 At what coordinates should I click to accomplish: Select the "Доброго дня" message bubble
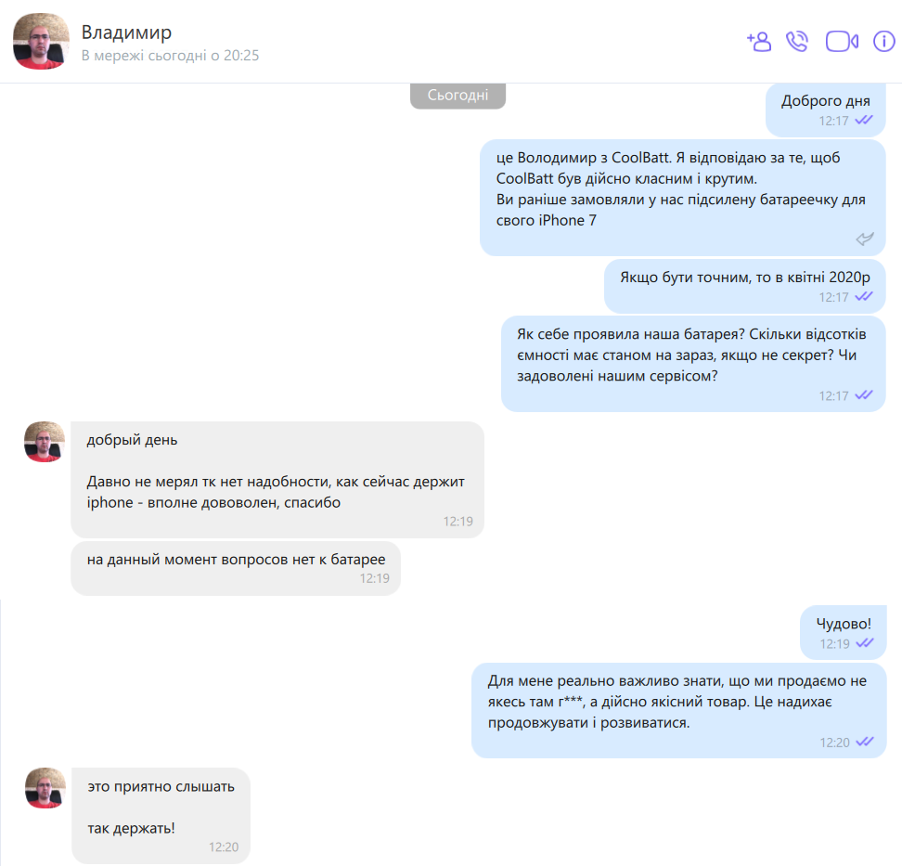click(826, 110)
